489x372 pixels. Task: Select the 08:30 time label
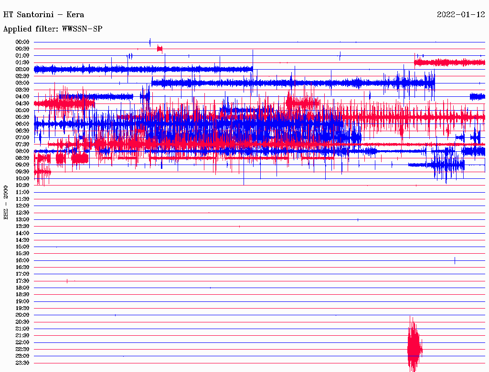click(x=22, y=158)
